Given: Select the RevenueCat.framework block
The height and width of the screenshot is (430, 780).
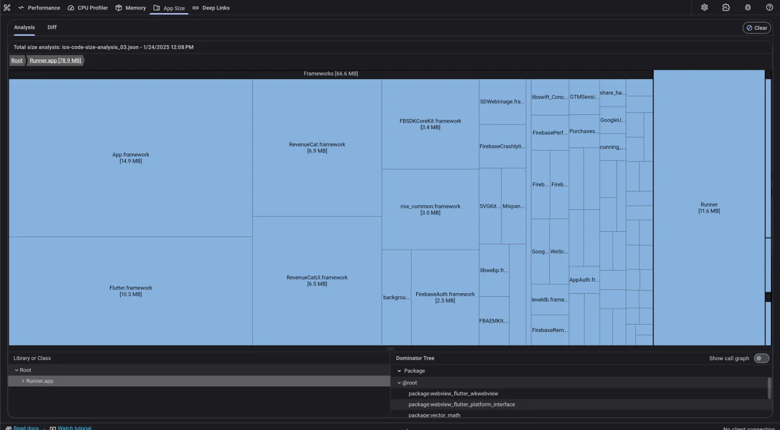Looking at the screenshot, I should point(317,147).
